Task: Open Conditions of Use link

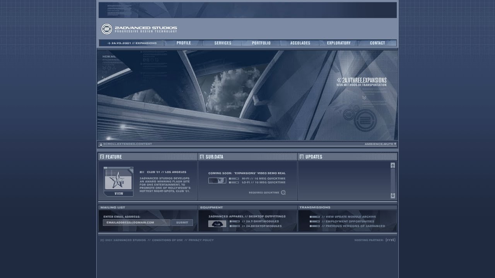Action: click(x=167, y=240)
